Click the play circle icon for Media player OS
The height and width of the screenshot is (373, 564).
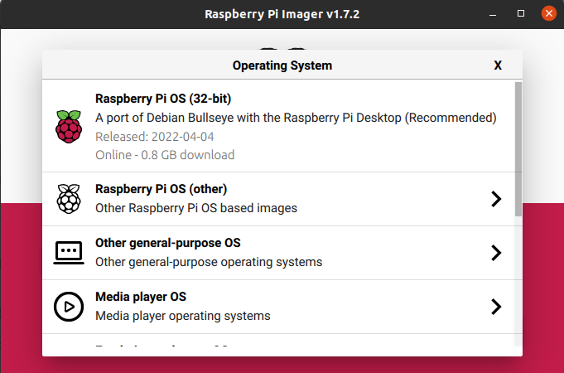coord(69,307)
